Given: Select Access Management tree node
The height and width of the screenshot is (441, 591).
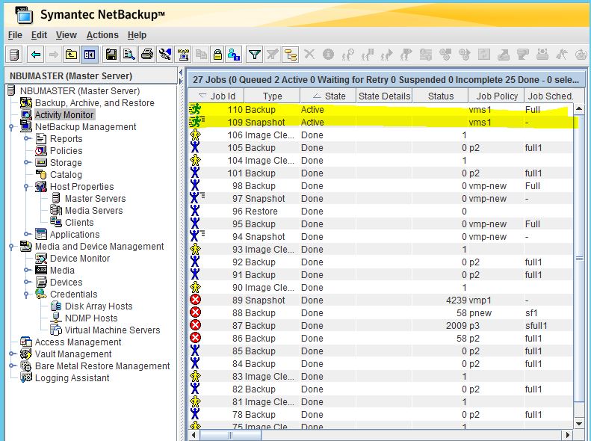Looking at the screenshot, I should click(x=78, y=342).
